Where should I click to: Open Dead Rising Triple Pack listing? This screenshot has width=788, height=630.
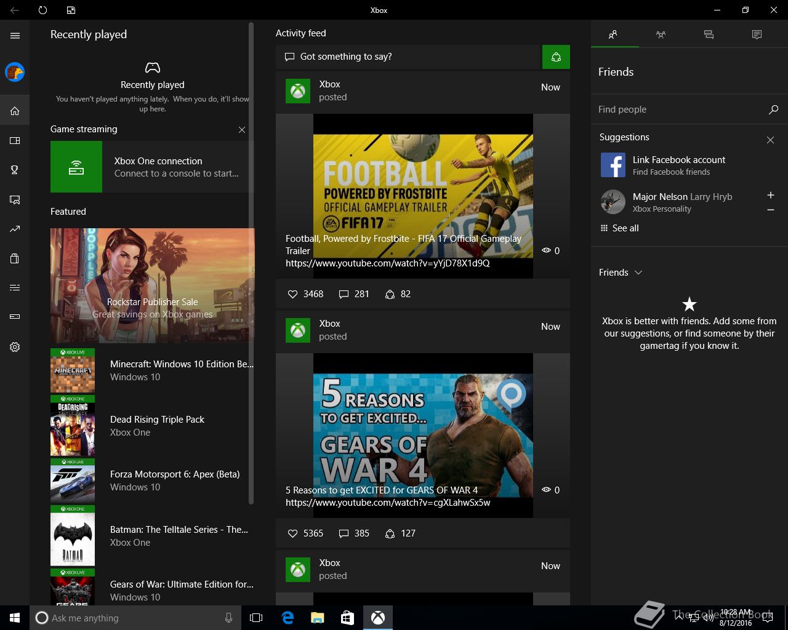pos(152,426)
